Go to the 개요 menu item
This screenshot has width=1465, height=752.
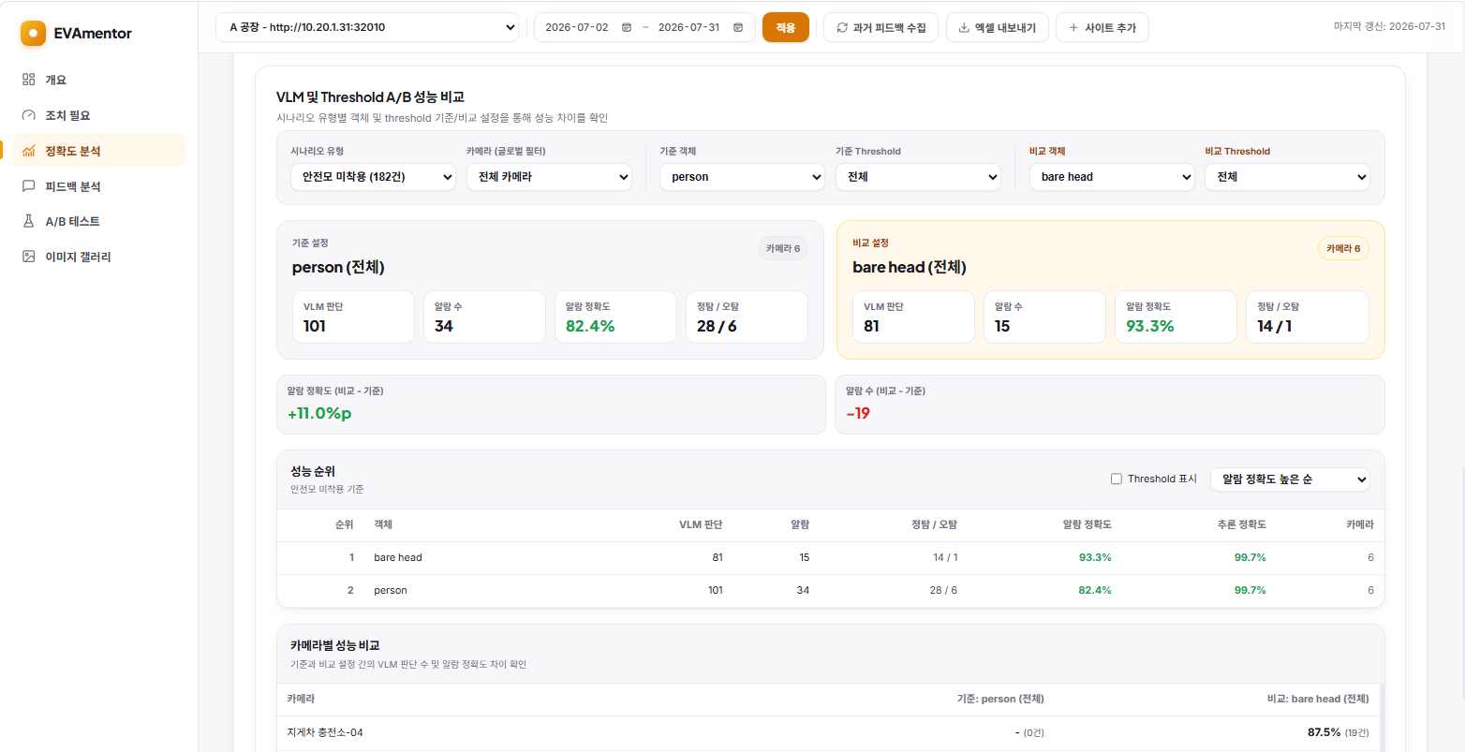pyautogui.click(x=99, y=80)
